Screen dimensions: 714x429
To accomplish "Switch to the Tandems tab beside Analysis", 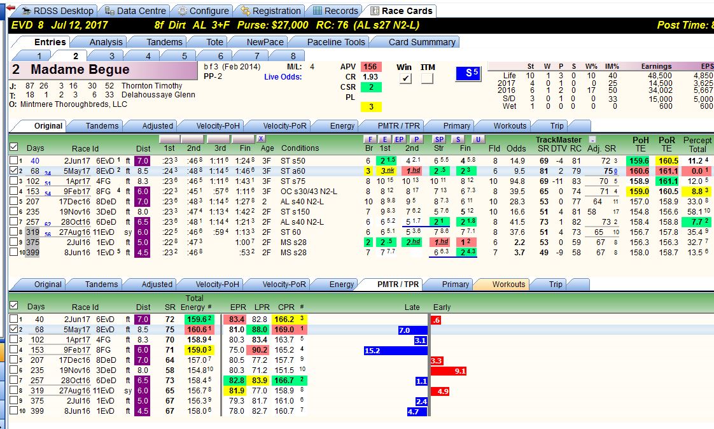I will 164,42.
